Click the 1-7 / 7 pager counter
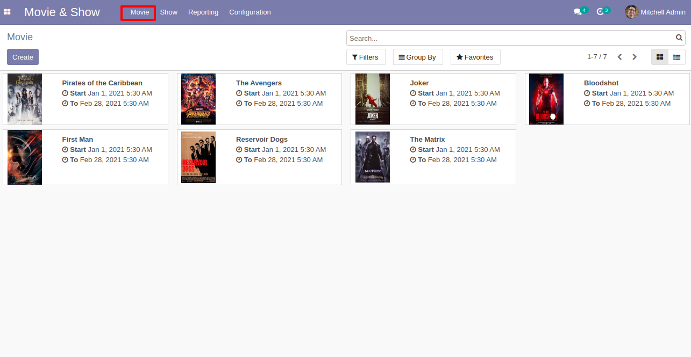The width and height of the screenshot is (691, 357). 597,57
